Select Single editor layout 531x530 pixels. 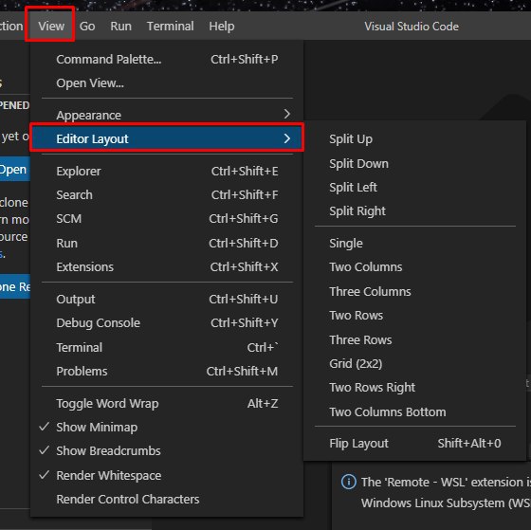point(415,243)
